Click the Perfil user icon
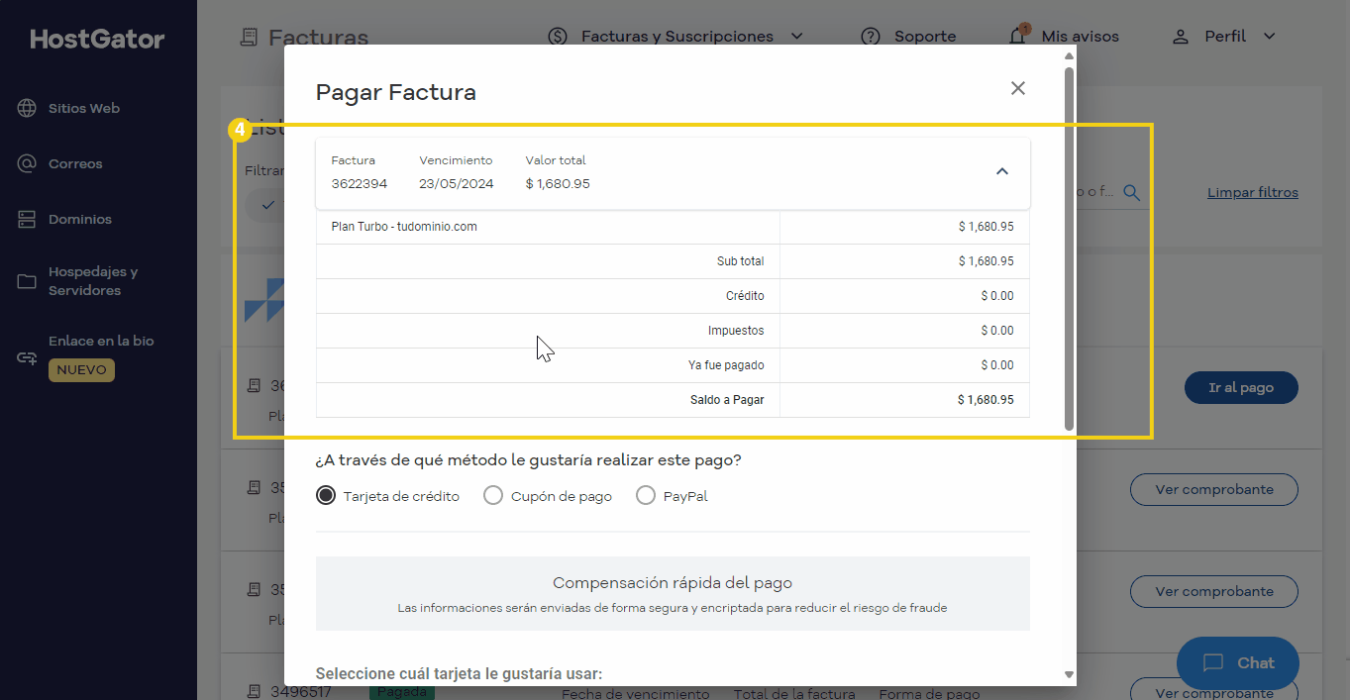 click(1180, 37)
